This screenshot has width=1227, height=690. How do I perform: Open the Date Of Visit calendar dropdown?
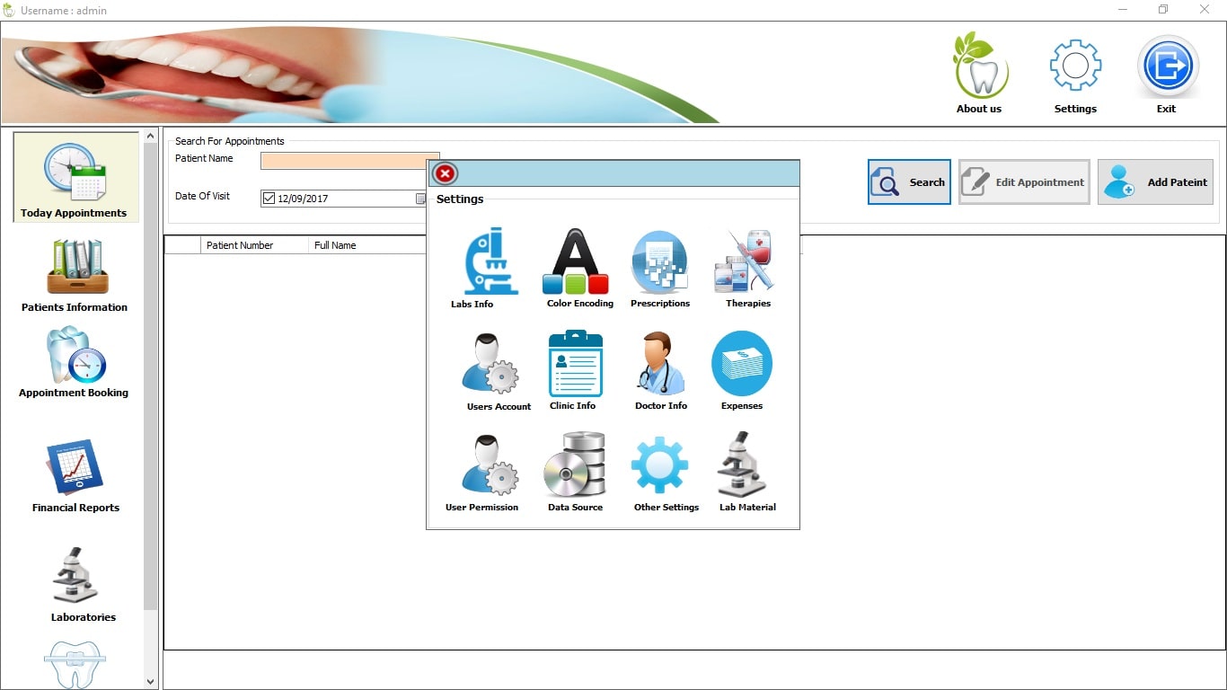(420, 199)
